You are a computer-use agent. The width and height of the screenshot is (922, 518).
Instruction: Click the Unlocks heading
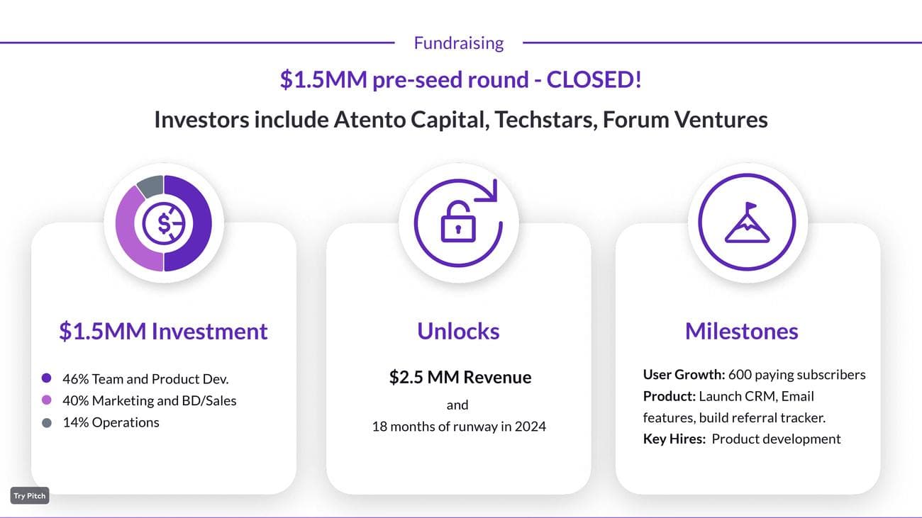point(458,331)
